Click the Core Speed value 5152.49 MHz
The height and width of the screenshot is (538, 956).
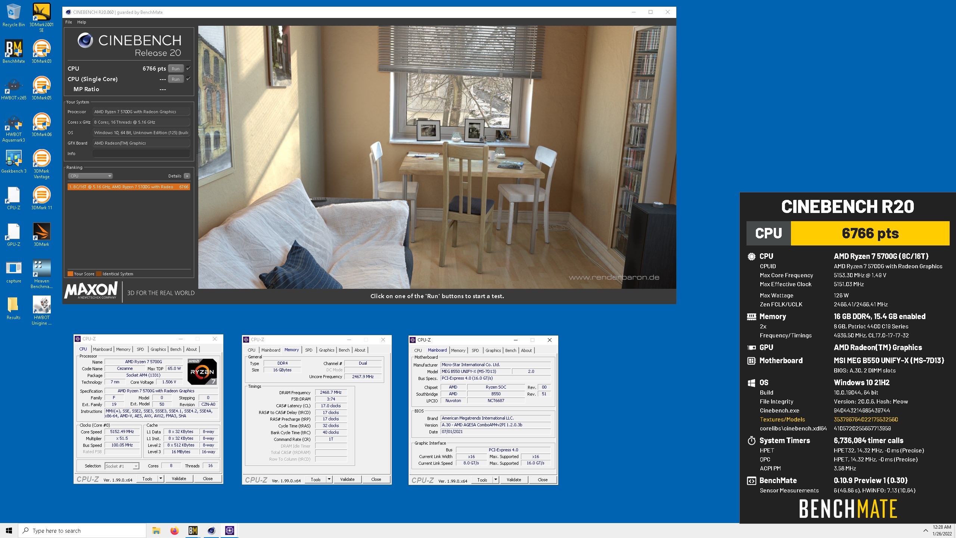pyautogui.click(x=122, y=432)
